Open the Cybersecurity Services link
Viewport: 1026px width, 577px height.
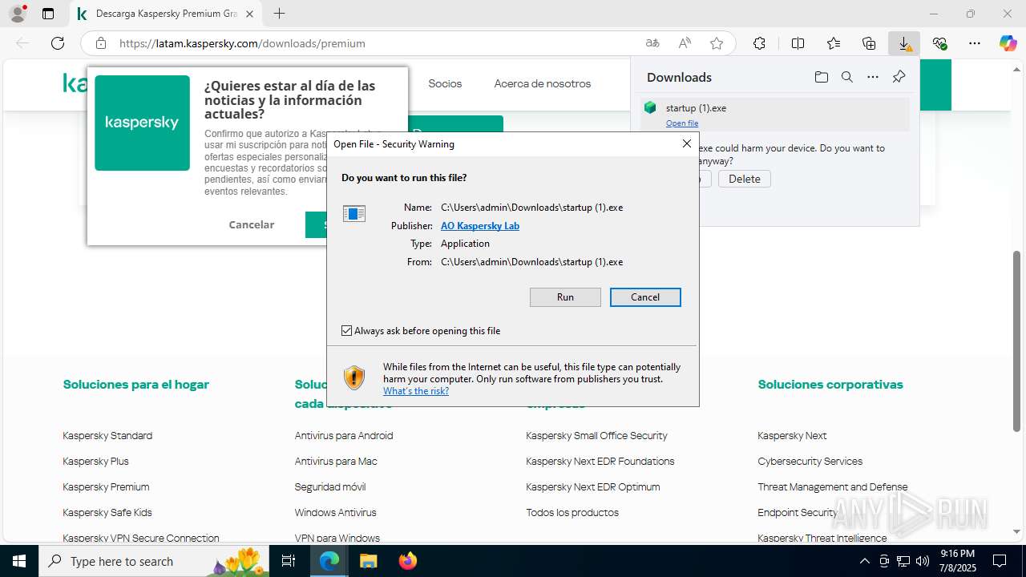coord(810,461)
